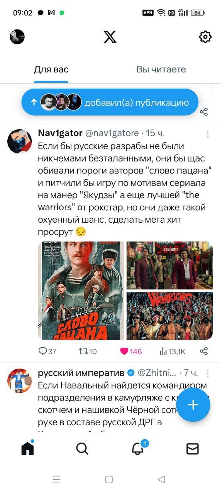Repost the Nav1gator tweet
Screen dimensions: 220x493
88,351
